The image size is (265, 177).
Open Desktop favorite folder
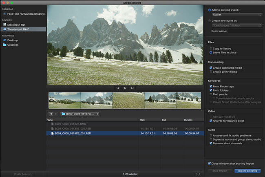pos(13,40)
